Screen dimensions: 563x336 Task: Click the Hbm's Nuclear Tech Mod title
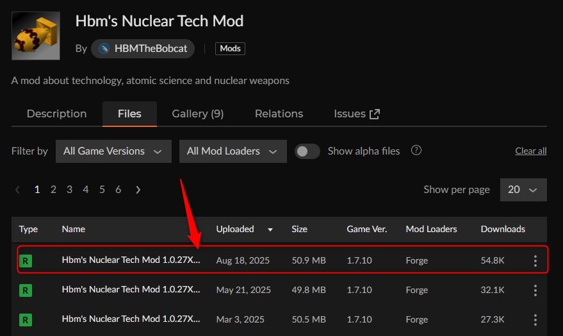(159, 21)
